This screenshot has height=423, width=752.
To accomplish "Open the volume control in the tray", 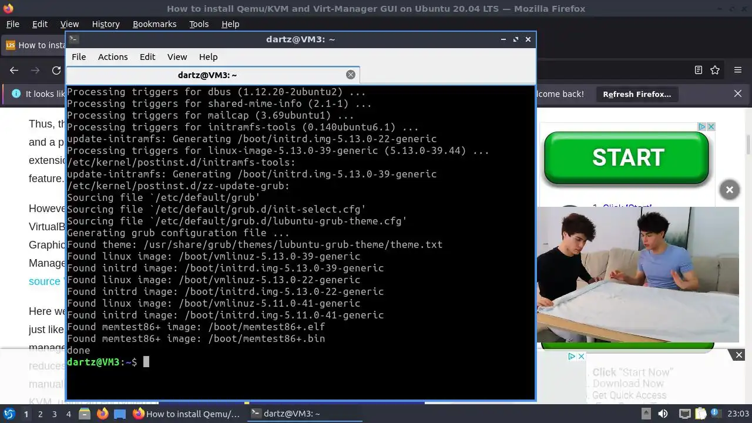I will pos(663,414).
